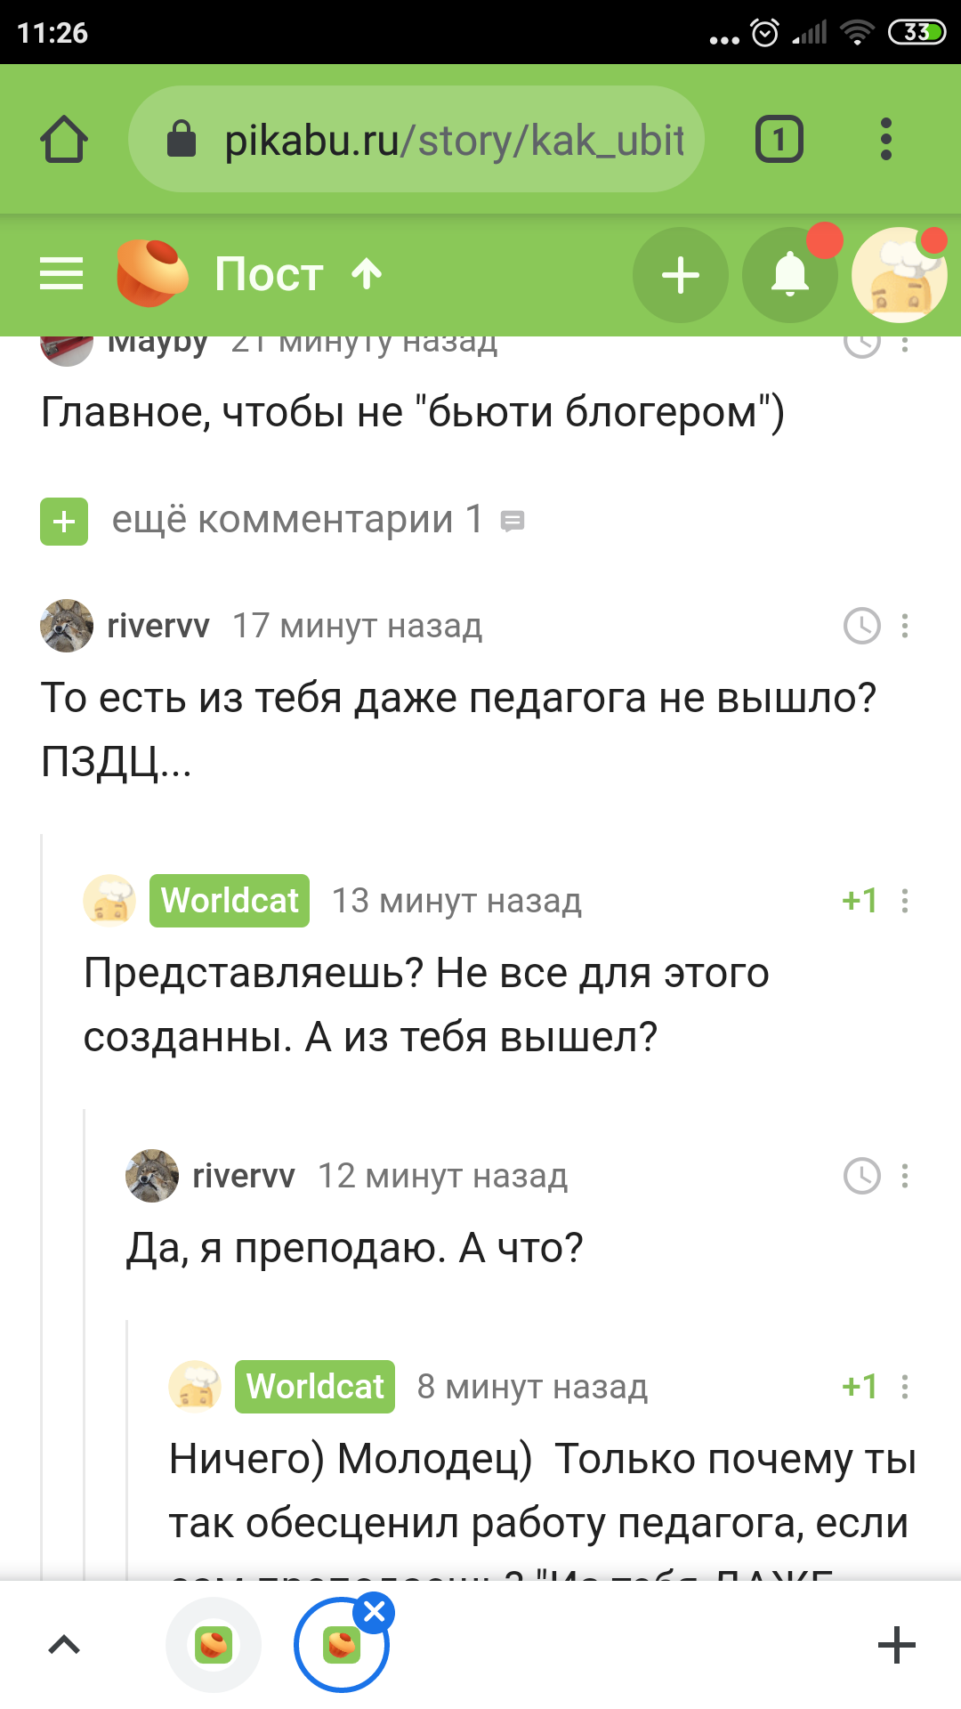The image size is (961, 1709).
Task: Open options menu on rivervv's 17-minute comment
Action: pos(905,626)
